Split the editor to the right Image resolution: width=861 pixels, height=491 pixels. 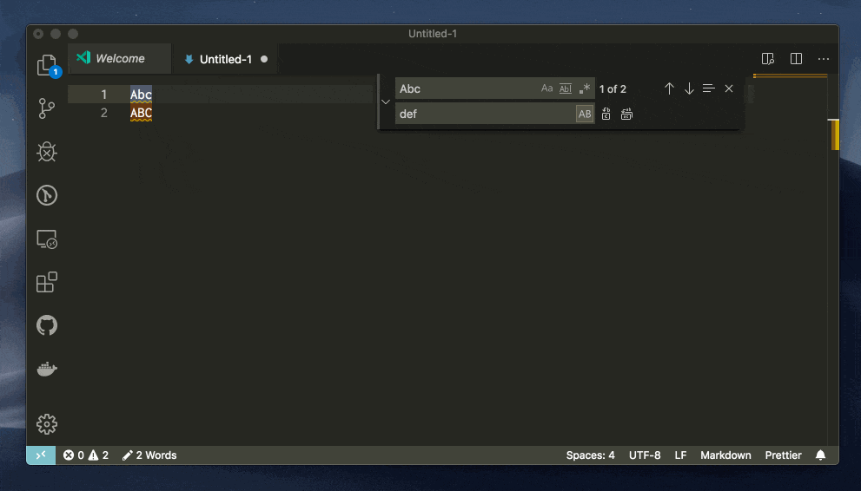click(796, 59)
